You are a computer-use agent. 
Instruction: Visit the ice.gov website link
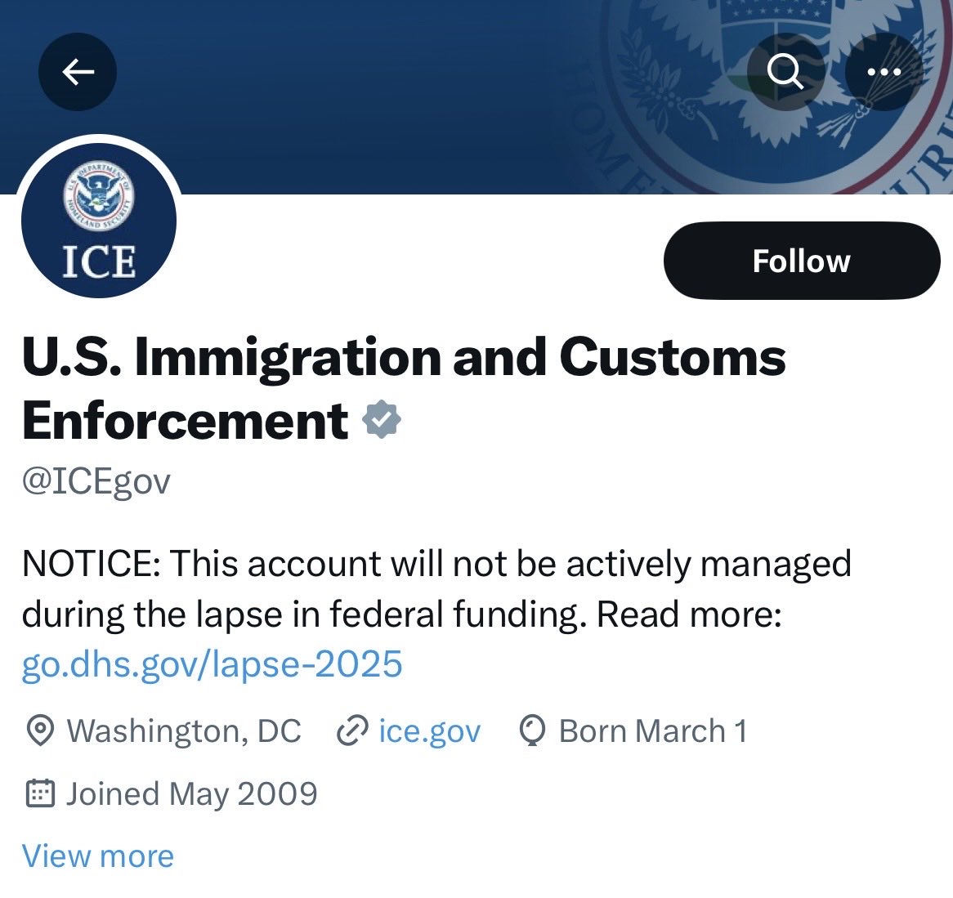(x=429, y=731)
